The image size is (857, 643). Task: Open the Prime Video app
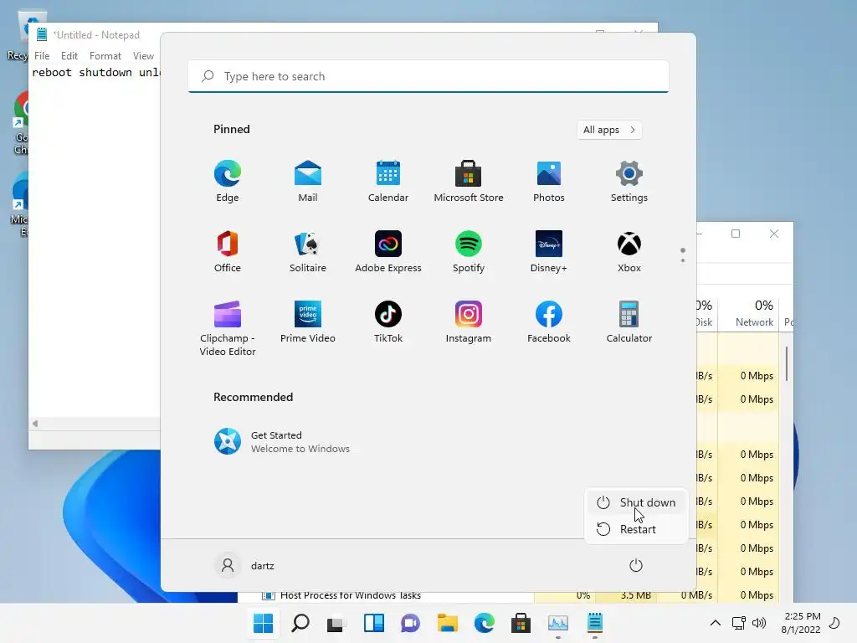pyautogui.click(x=308, y=322)
